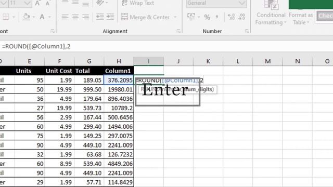Select column N header
The height and width of the screenshot is (187, 333).
[297, 61]
